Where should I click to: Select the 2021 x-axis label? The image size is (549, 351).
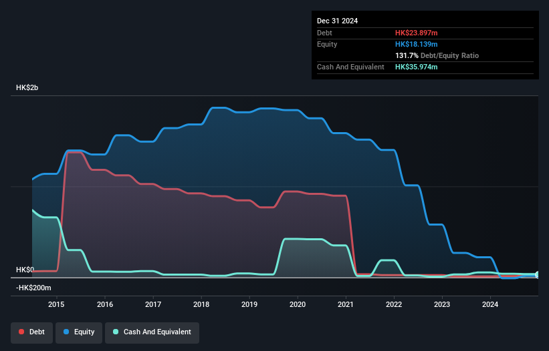click(346, 304)
